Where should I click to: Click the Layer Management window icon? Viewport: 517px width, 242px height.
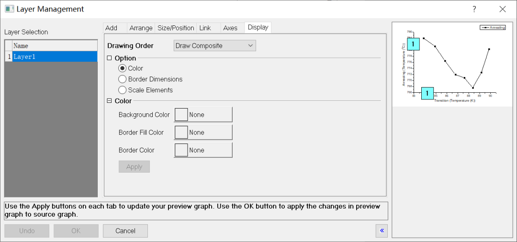tap(10, 9)
